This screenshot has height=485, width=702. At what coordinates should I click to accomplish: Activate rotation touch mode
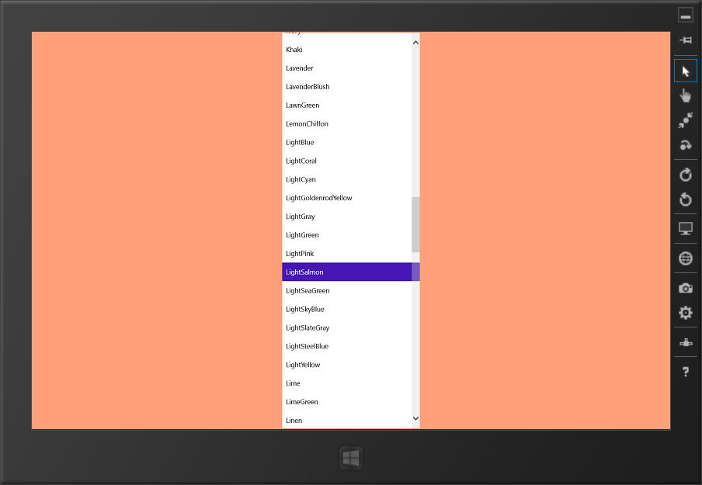(x=686, y=145)
